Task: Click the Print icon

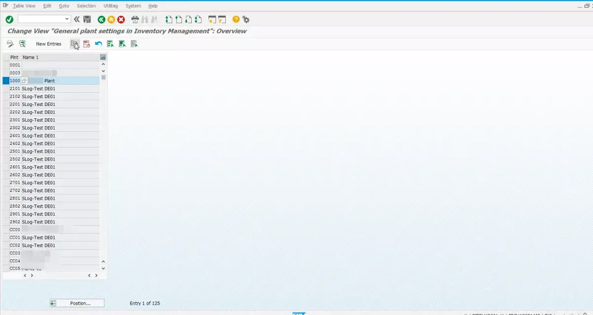Action: point(135,19)
